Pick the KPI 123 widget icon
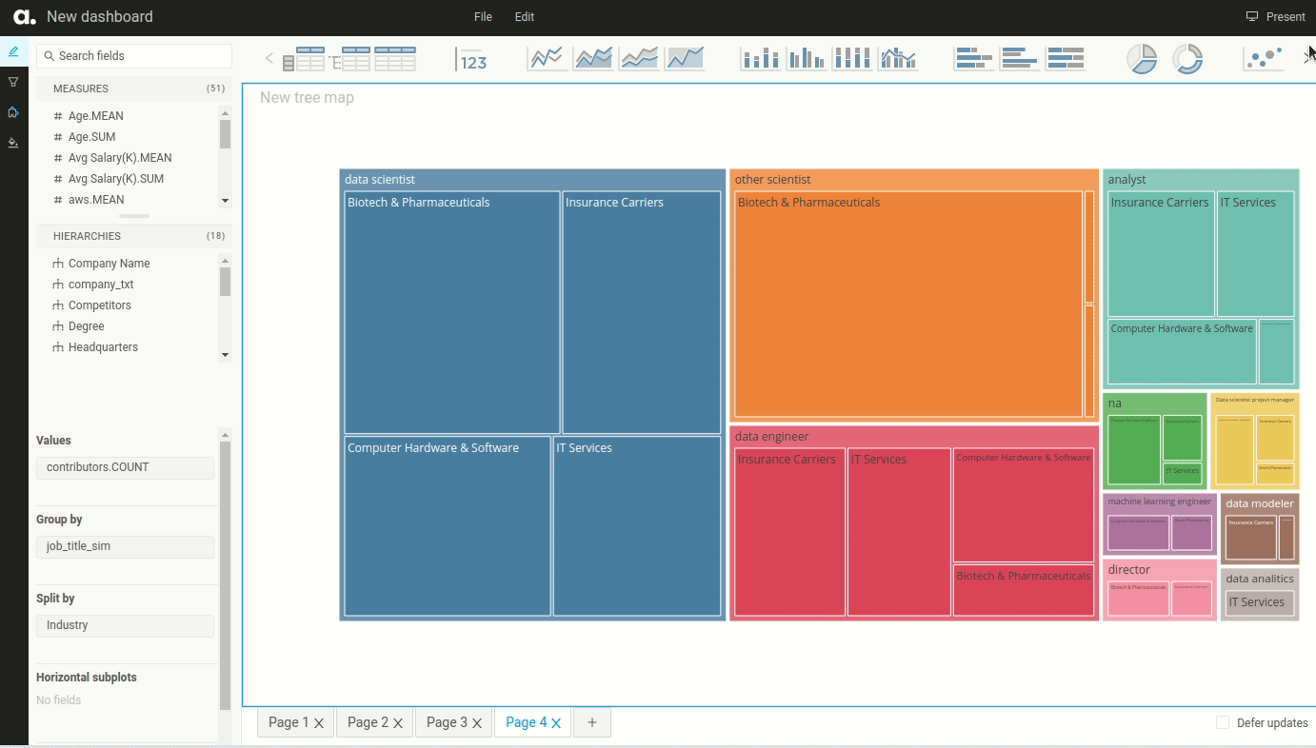1316x748 pixels. [x=472, y=59]
